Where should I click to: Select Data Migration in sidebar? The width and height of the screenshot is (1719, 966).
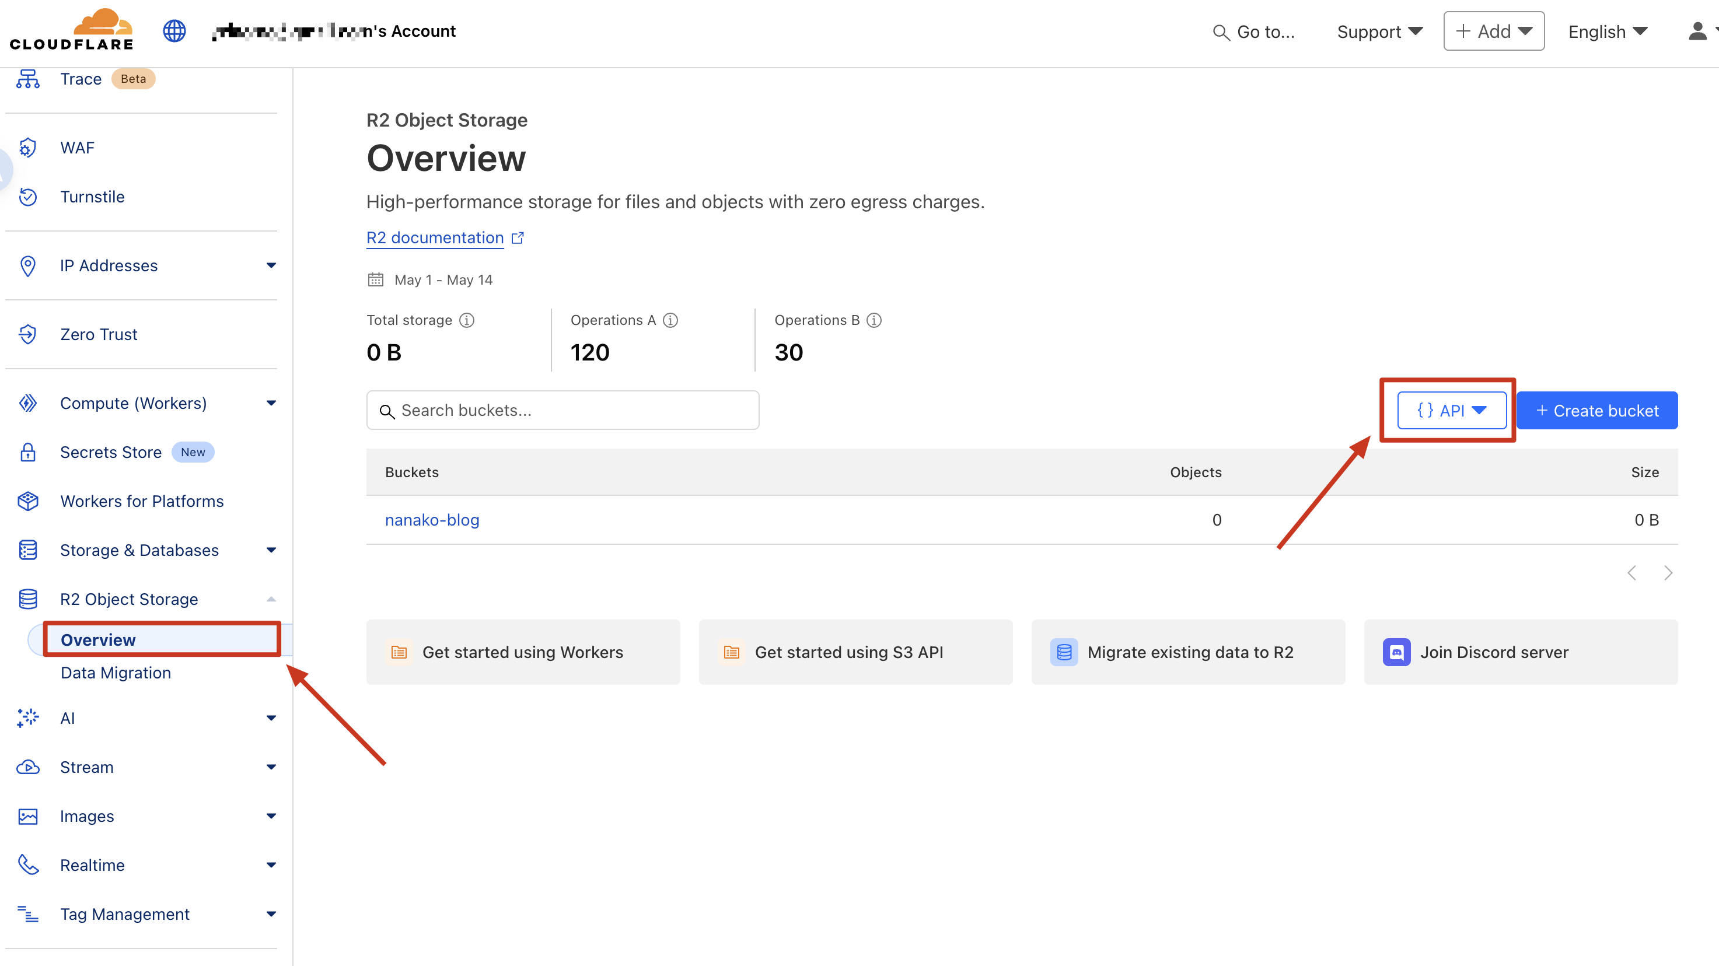tap(116, 673)
